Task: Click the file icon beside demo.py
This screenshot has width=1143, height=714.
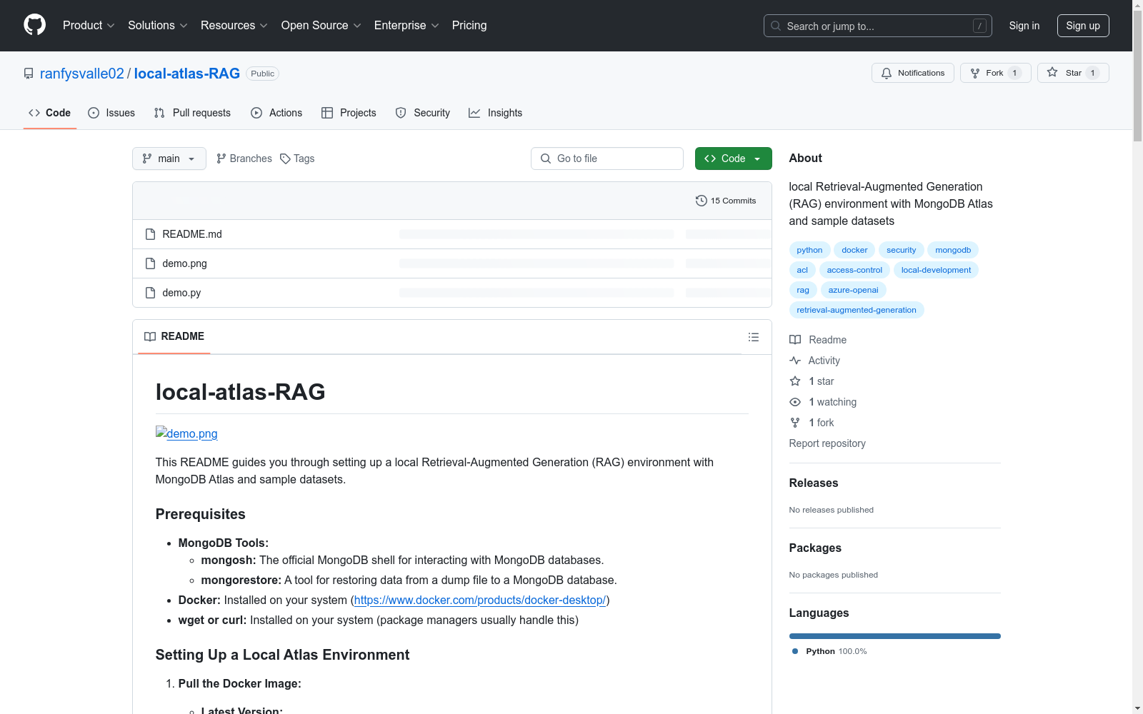Action: [150, 293]
